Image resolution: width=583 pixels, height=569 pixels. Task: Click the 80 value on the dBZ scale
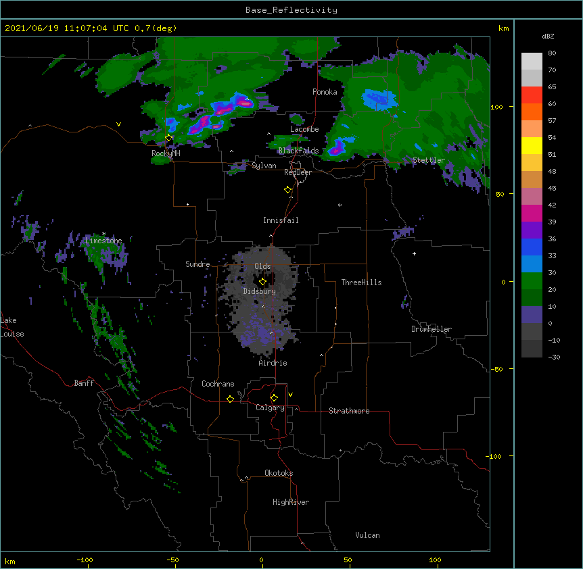pos(552,53)
